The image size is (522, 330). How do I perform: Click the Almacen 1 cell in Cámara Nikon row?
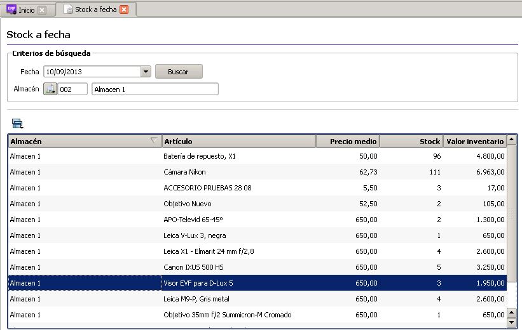pyautogui.click(x=85, y=172)
